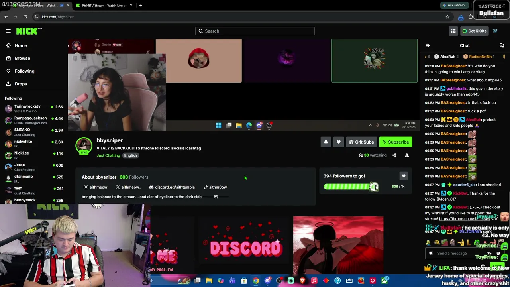
Task: Open Jerqo channel in Following list
Action: [x=34, y=167]
